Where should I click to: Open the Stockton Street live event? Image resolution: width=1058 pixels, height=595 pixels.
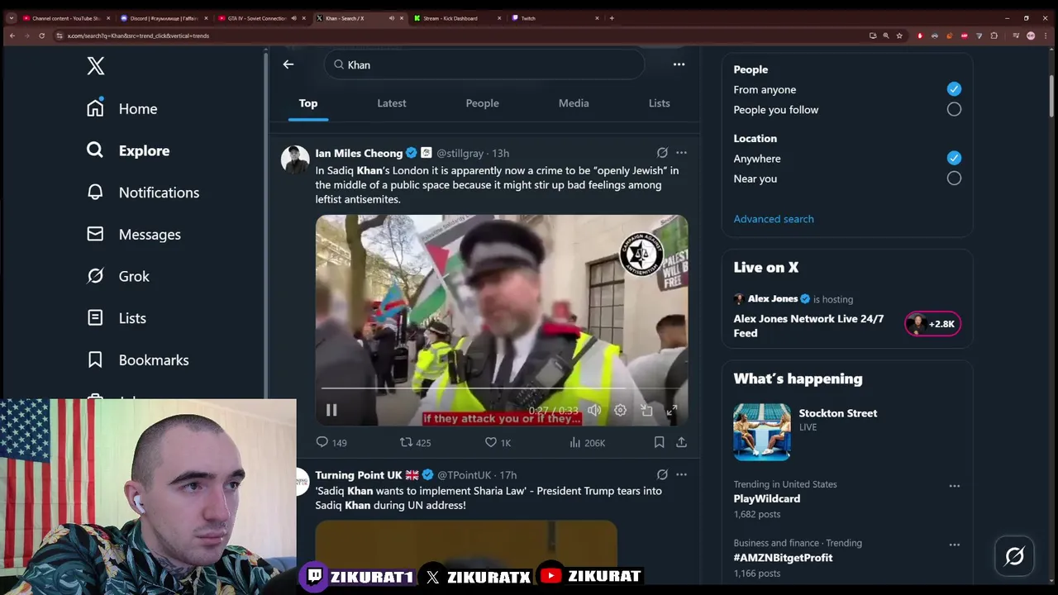[837, 413]
